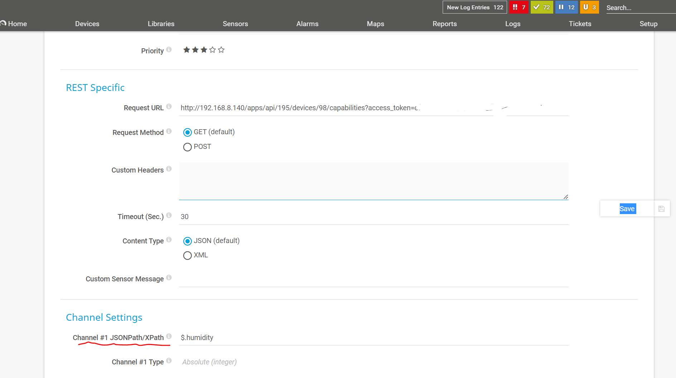This screenshot has height=378, width=676.
Task: Open New Log Entries list
Action: point(475,7)
